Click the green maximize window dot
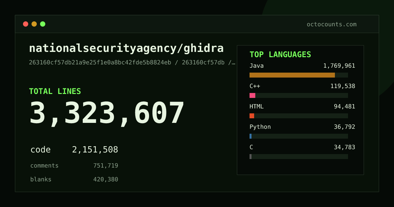The height and width of the screenshot is (207, 394). (43, 24)
